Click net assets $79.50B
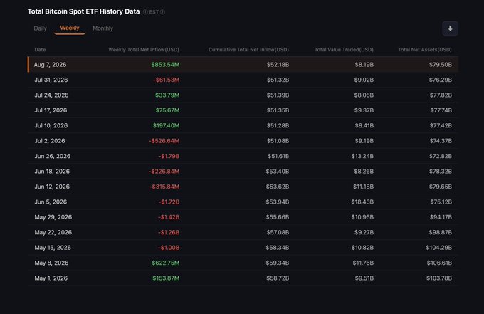The image size is (484, 314). [440, 65]
